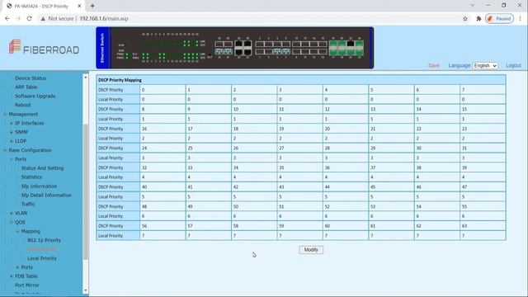Click the sidebar scrollbar thumb
The width and height of the screenshot is (528, 297).
click(x=86, y=192)
